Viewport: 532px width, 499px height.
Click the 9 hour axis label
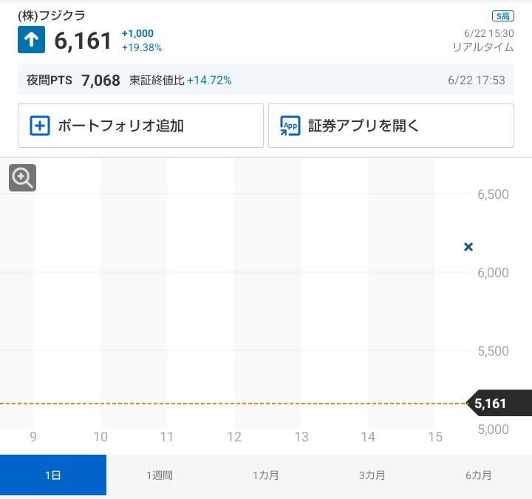[33, 437]
